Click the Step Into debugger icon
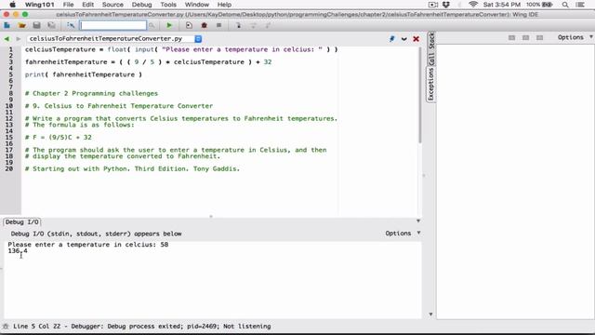This screenshot has height=335, width=595. click(x=238, y=25)
